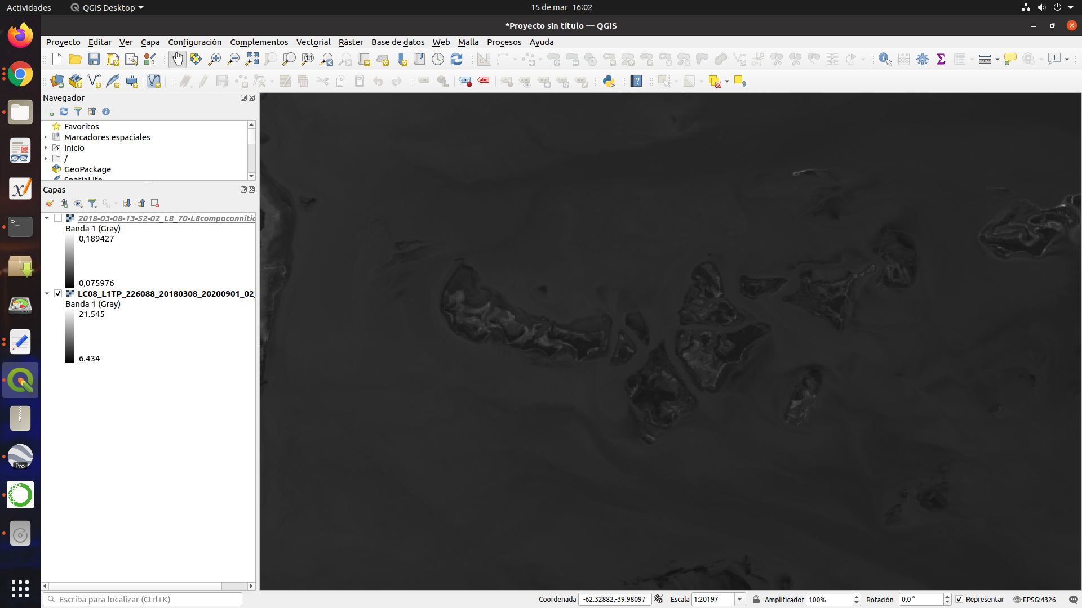Activate the Zoom In tool
Viewport: 1082px width, 608px height.
tap(215, 59)
